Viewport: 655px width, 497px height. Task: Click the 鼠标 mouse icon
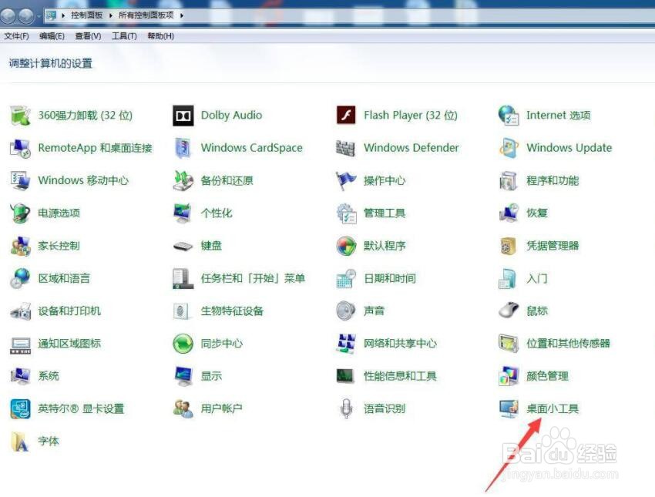509,311
